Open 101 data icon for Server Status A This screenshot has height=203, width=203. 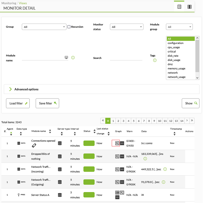point(117,197)
